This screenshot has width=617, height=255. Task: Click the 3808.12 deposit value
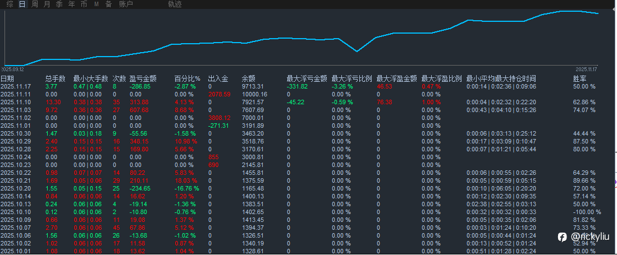pyautogui.click(x=219, y=118)
